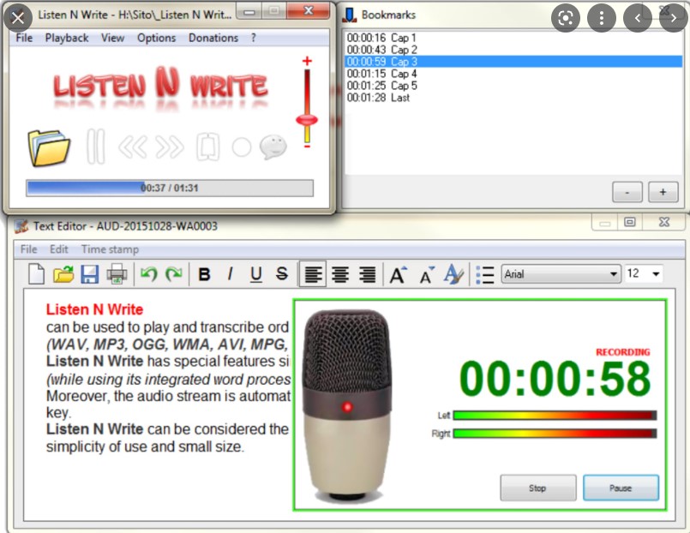Pause the recording
This screenshot has width=690, height=533.
point(621,488)
